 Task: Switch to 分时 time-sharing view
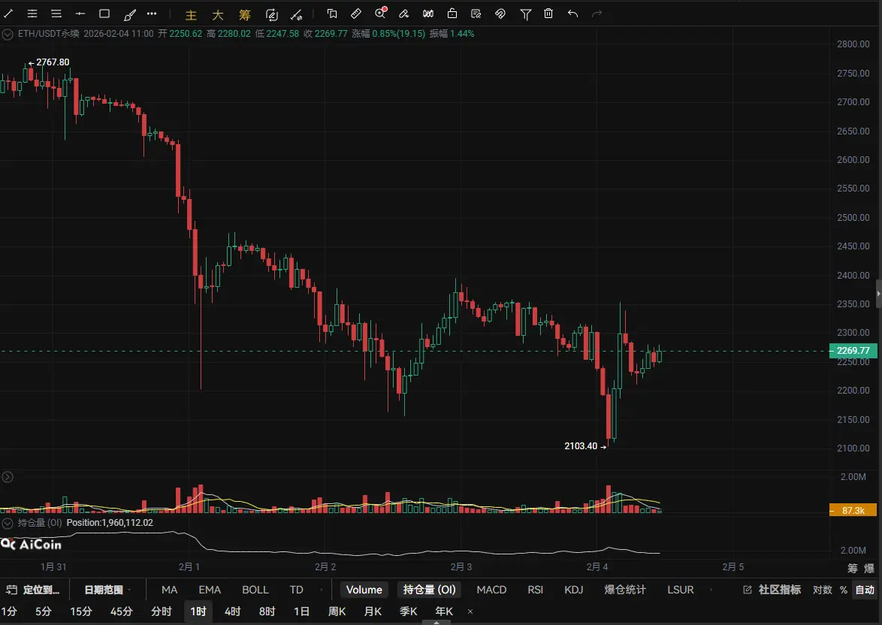click(162, 611)
